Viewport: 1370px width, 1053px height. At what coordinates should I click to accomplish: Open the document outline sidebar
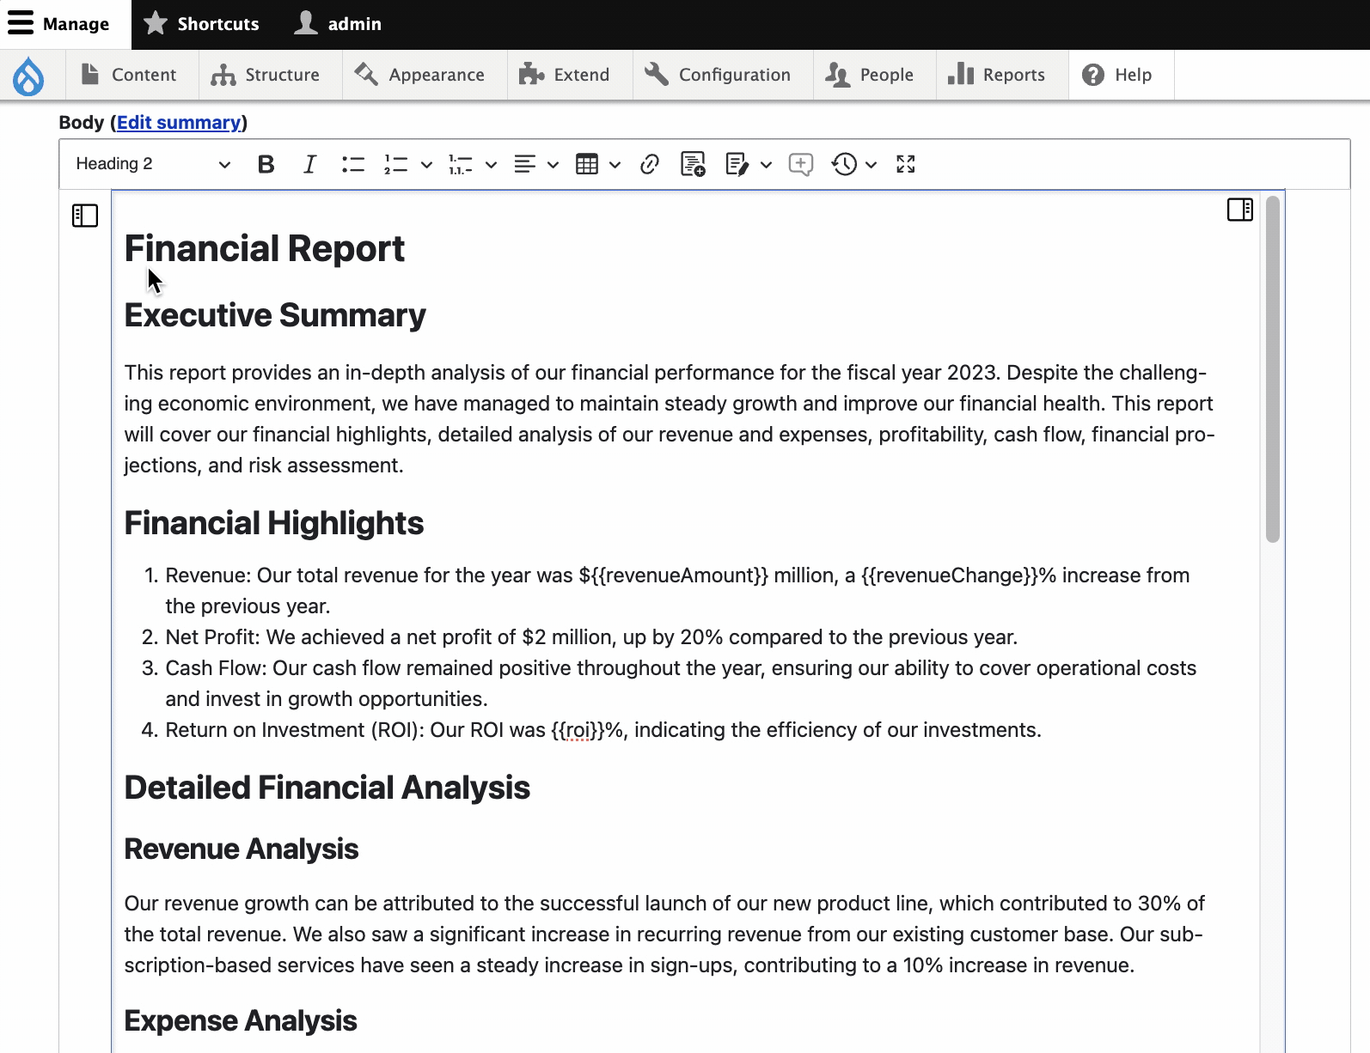tap(85, 216)
